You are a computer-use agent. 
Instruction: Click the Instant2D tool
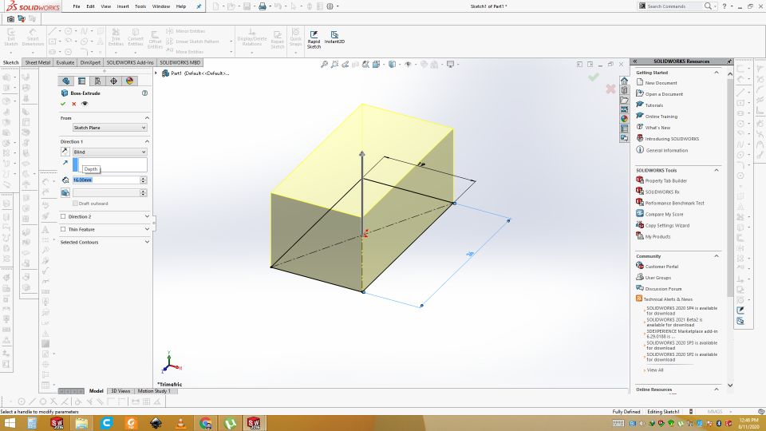pyautogui.click(x=334, y=38)
